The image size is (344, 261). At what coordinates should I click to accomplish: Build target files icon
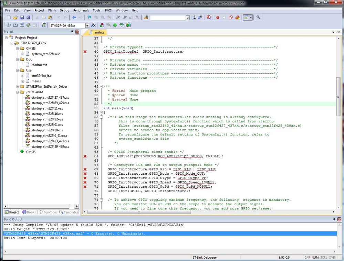point(15,25)
